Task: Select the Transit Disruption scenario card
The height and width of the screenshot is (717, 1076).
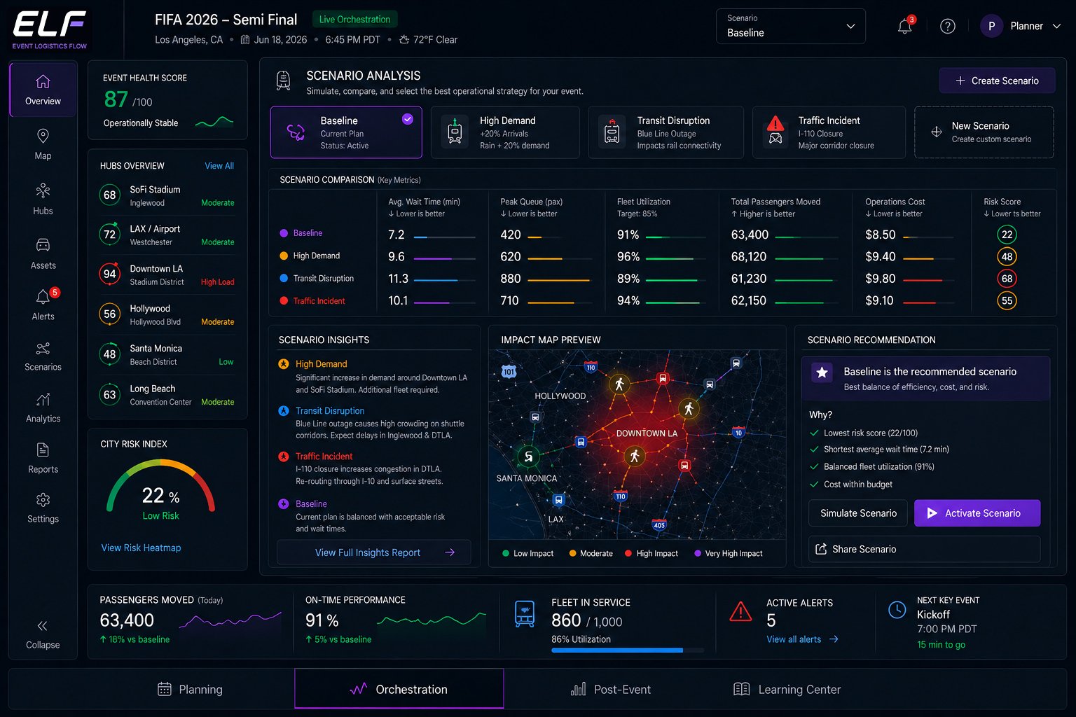Action: point(665,132)
